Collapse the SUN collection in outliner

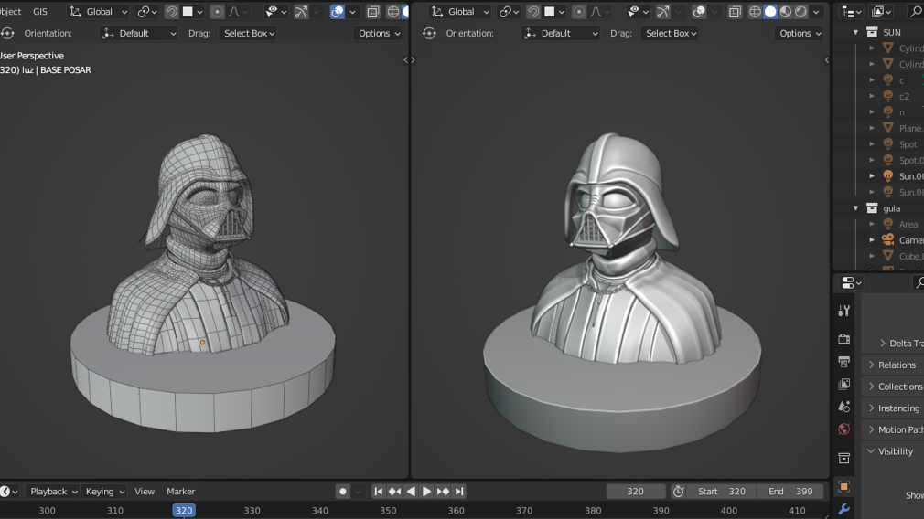coord(856,32)
